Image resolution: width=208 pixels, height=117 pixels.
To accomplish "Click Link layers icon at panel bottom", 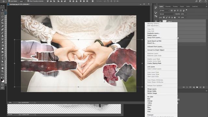I will [x=184, y=87].
